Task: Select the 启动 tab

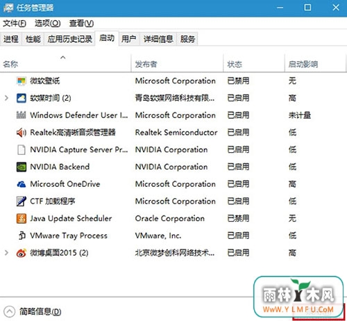Action: [107, 38]
